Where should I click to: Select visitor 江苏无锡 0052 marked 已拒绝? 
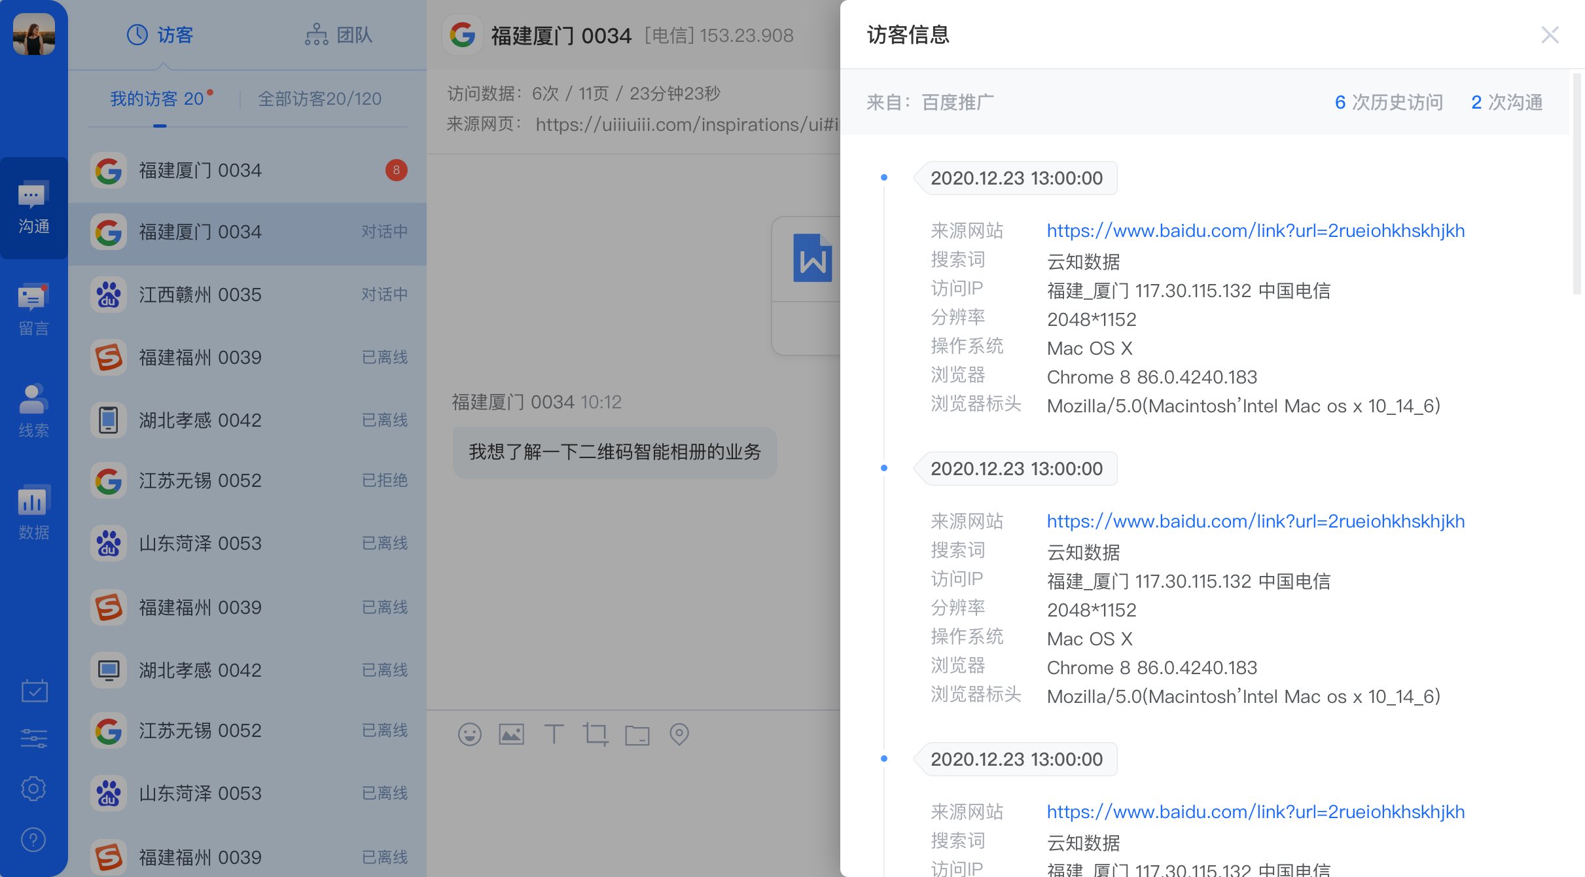247,481
